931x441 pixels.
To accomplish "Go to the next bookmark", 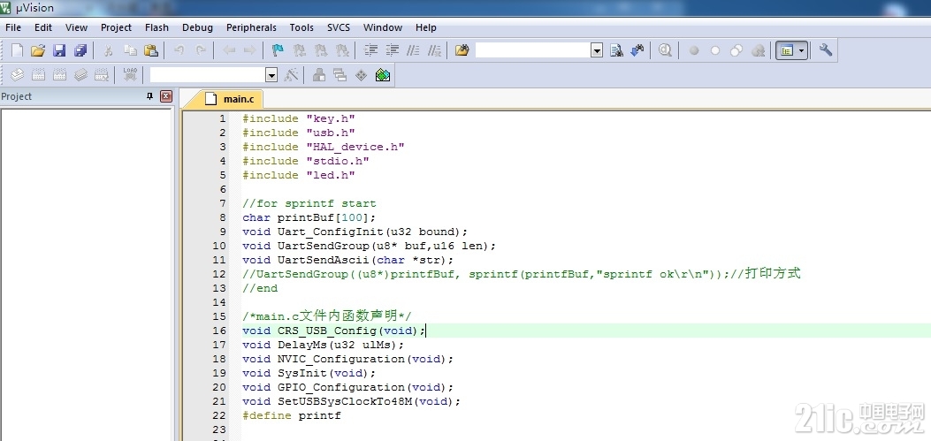I will (x=321, y=50).
